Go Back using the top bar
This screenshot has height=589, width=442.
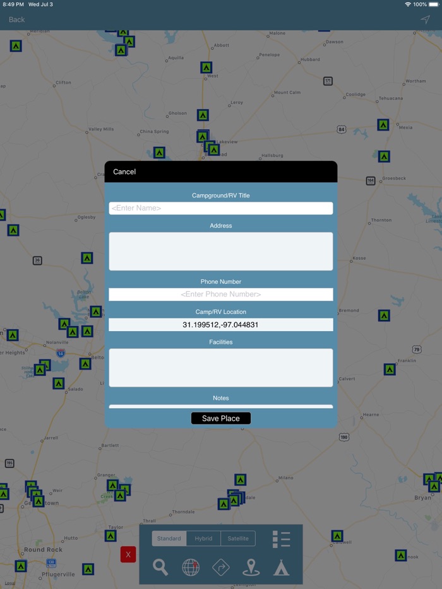click(17, 20)
